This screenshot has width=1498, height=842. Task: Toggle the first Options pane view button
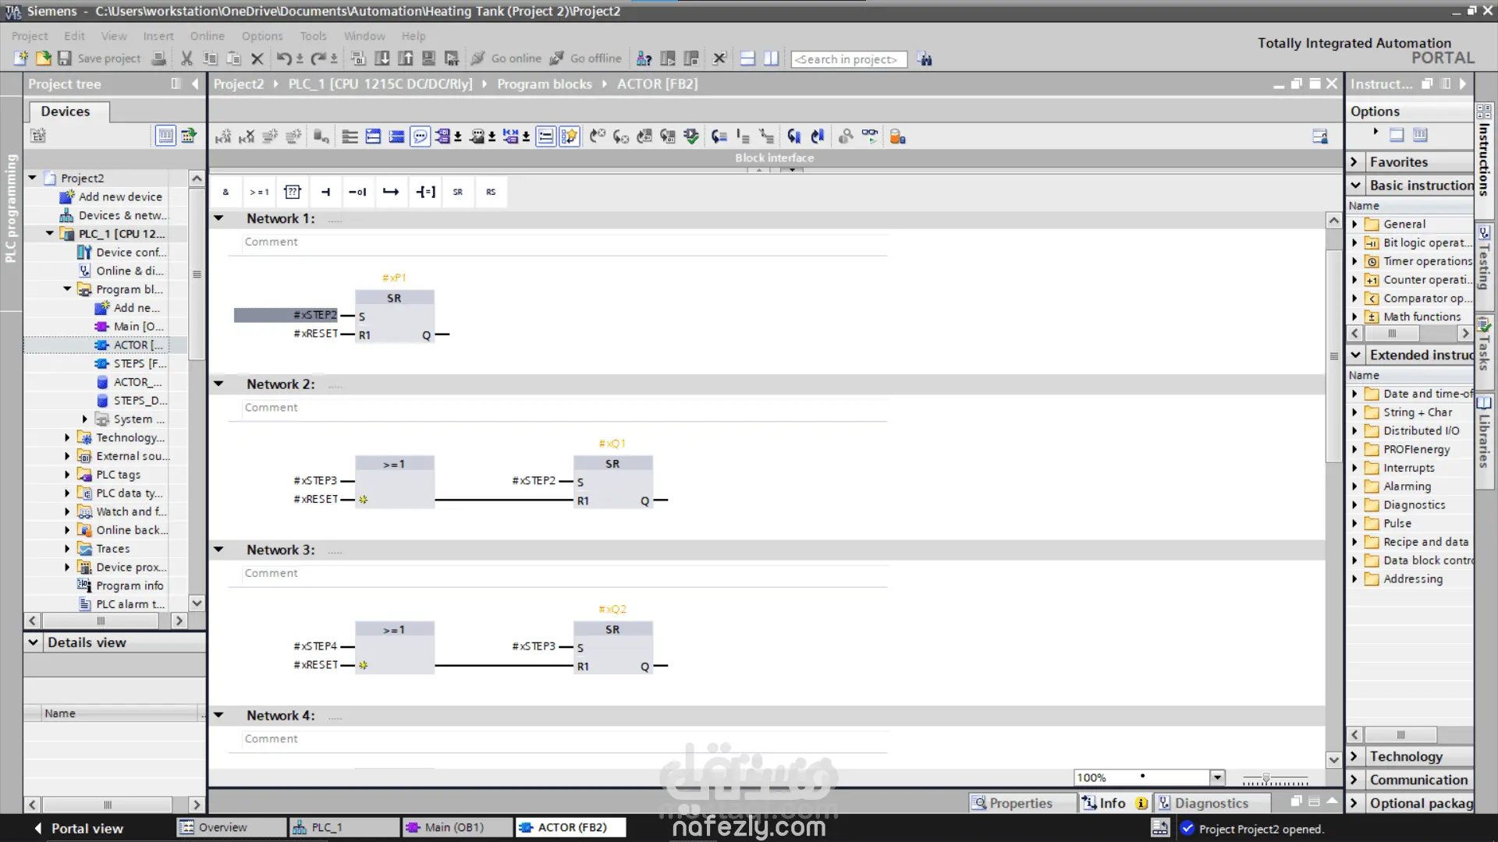[x=1397, y=135]
